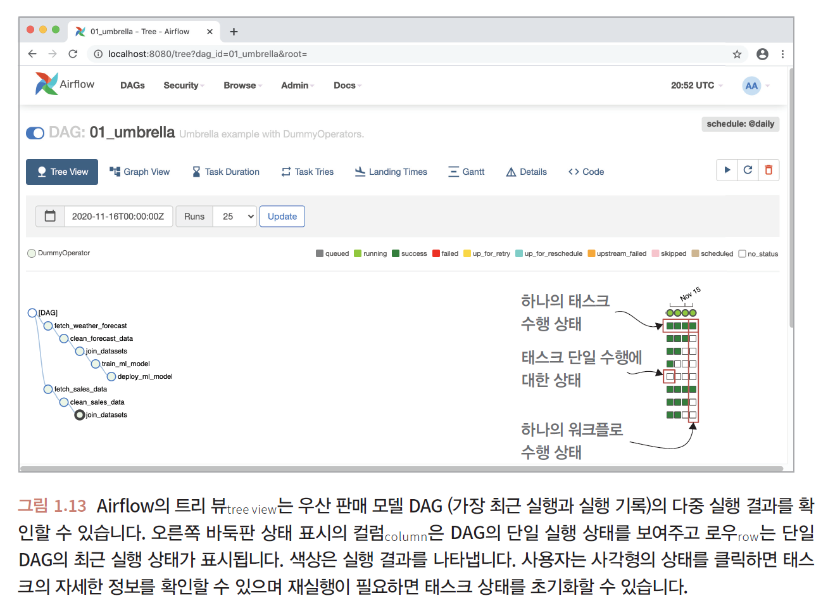Click the only green square in train_ml_model row

pos(670,364)
